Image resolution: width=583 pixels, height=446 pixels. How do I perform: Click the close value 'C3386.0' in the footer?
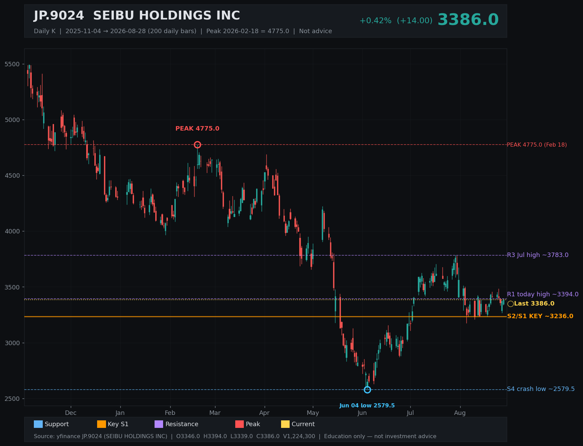[268, 436]
